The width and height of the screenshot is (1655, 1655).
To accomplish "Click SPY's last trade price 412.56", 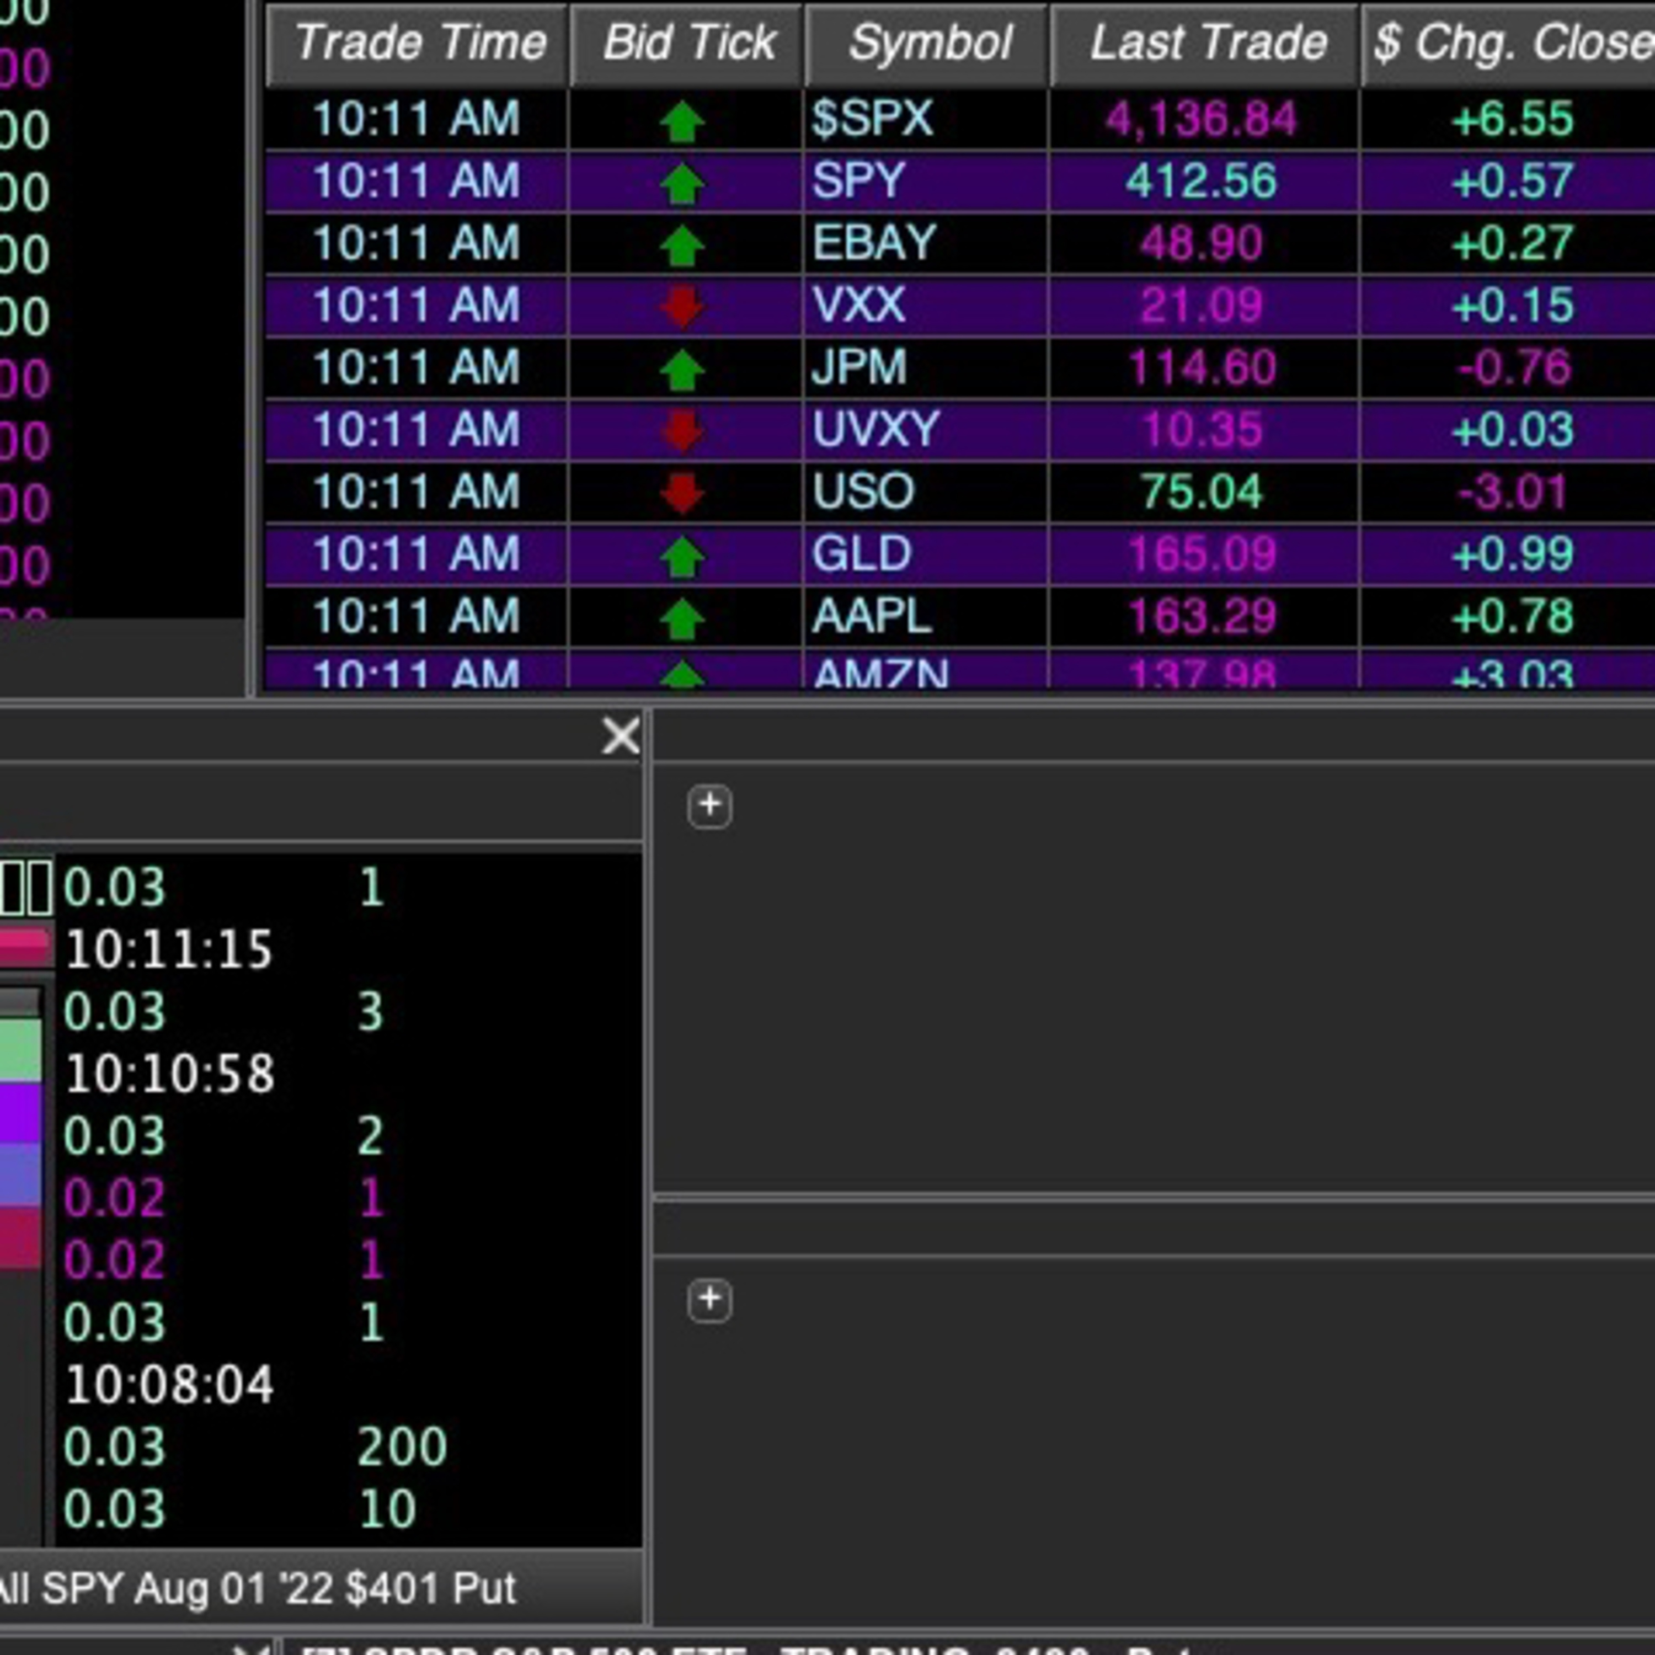I will [x=1201, y=181].
